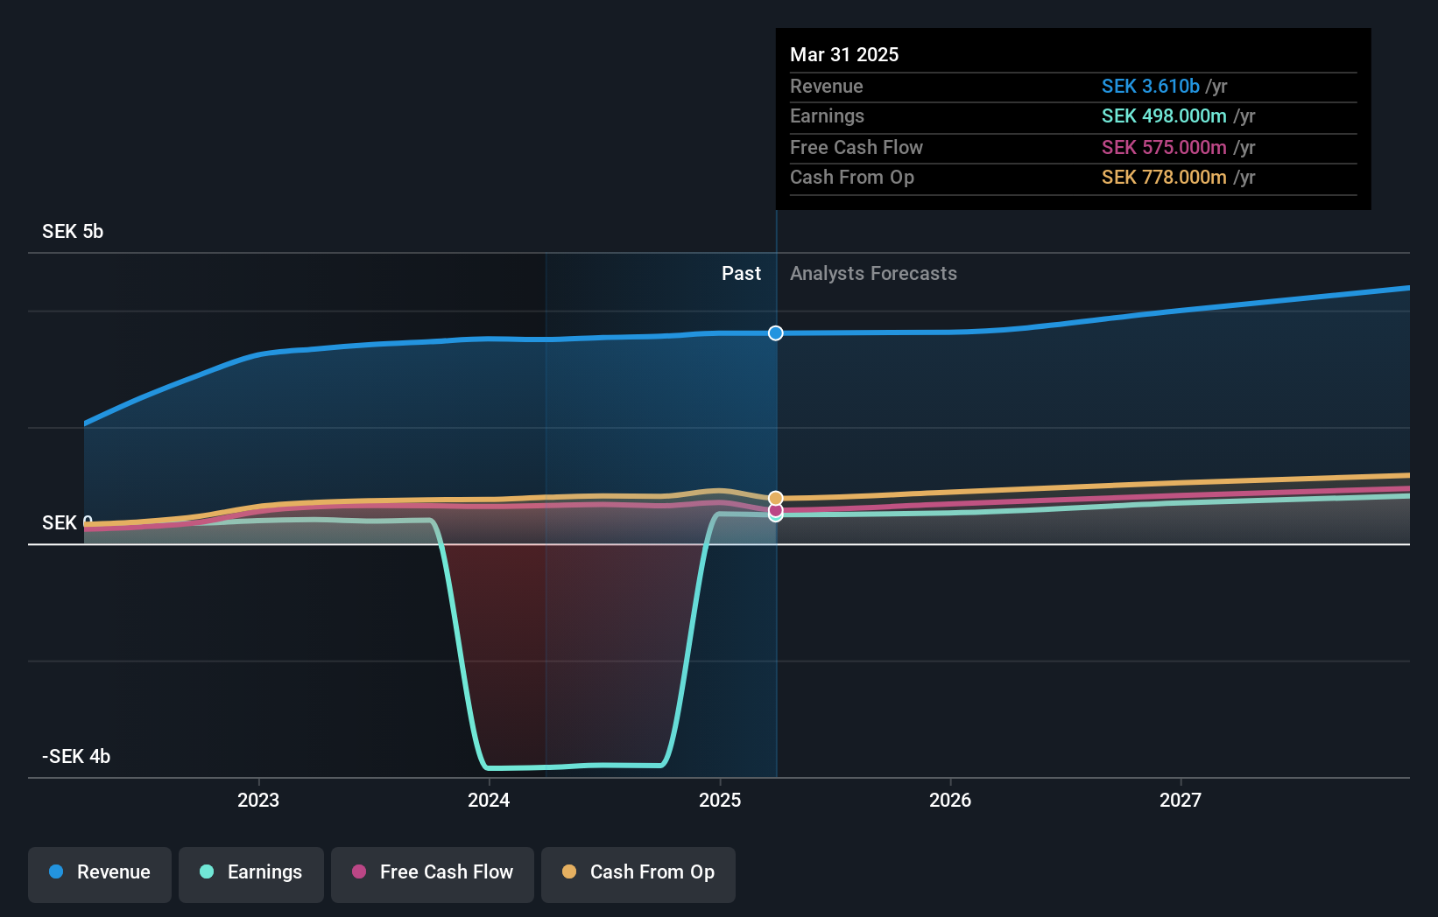Click the 2026 x-axis label
1438x917 pixels.
950,800
